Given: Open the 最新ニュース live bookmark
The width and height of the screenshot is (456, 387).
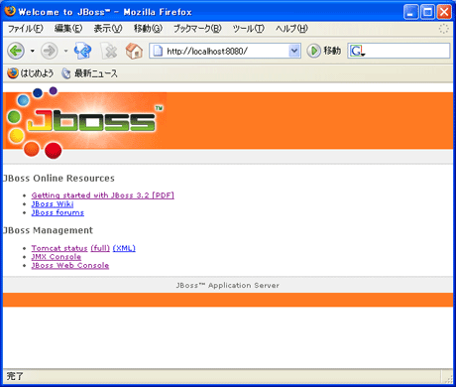Looking at the screenshot, I should pyautogui.click(x=90, y=73).
